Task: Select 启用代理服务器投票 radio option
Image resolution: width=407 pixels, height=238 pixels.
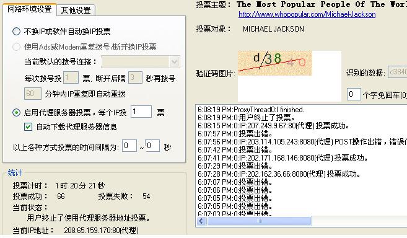Action: click(16, 113)
